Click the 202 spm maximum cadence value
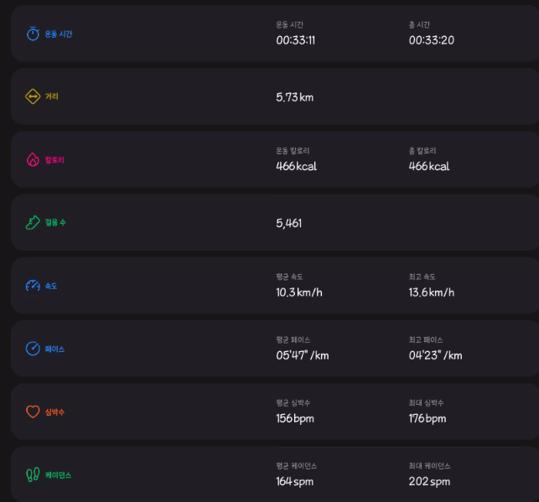539x502 pixels. 429,481
